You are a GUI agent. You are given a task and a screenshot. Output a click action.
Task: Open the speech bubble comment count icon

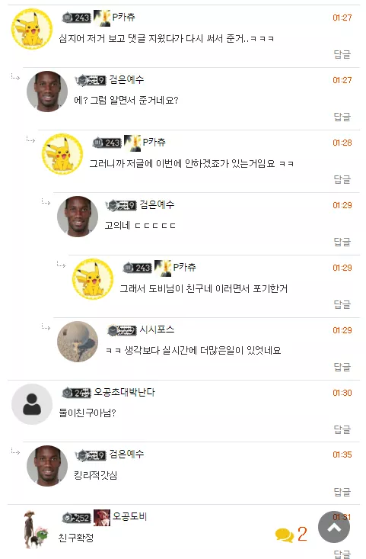click(284, 535)
